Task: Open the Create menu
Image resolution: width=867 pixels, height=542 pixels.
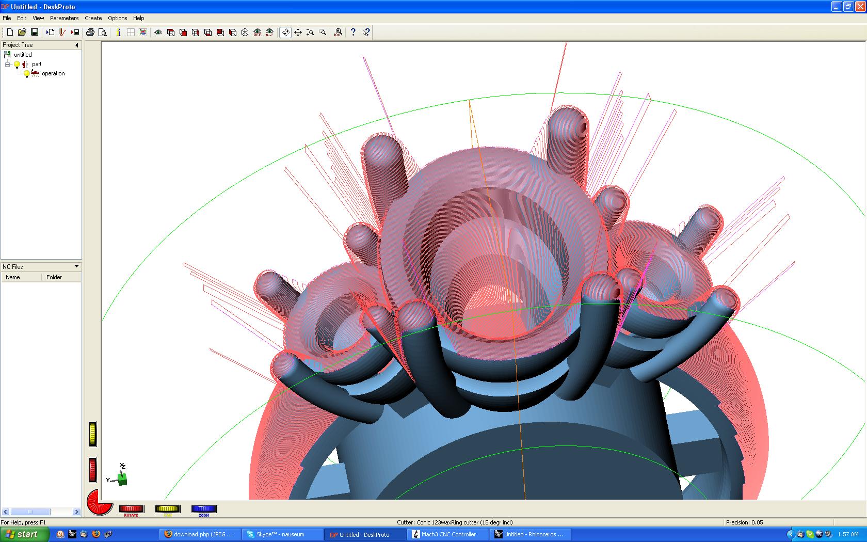Action: pos(93,18)
